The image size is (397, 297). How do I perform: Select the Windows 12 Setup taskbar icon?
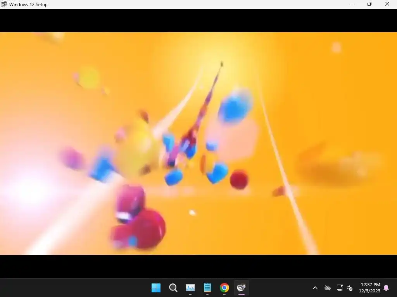[241, 288]
